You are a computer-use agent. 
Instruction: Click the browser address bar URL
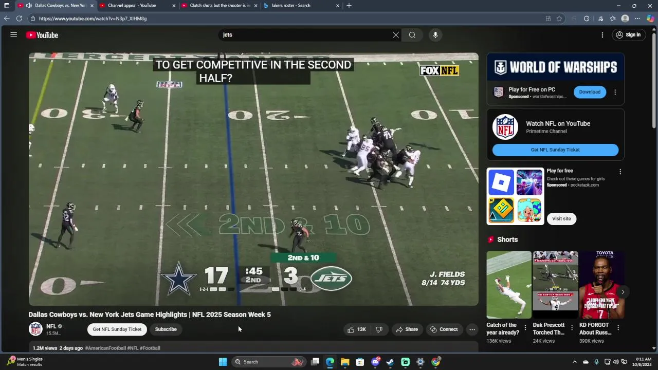pyautogui.click(x=93, y=18)
